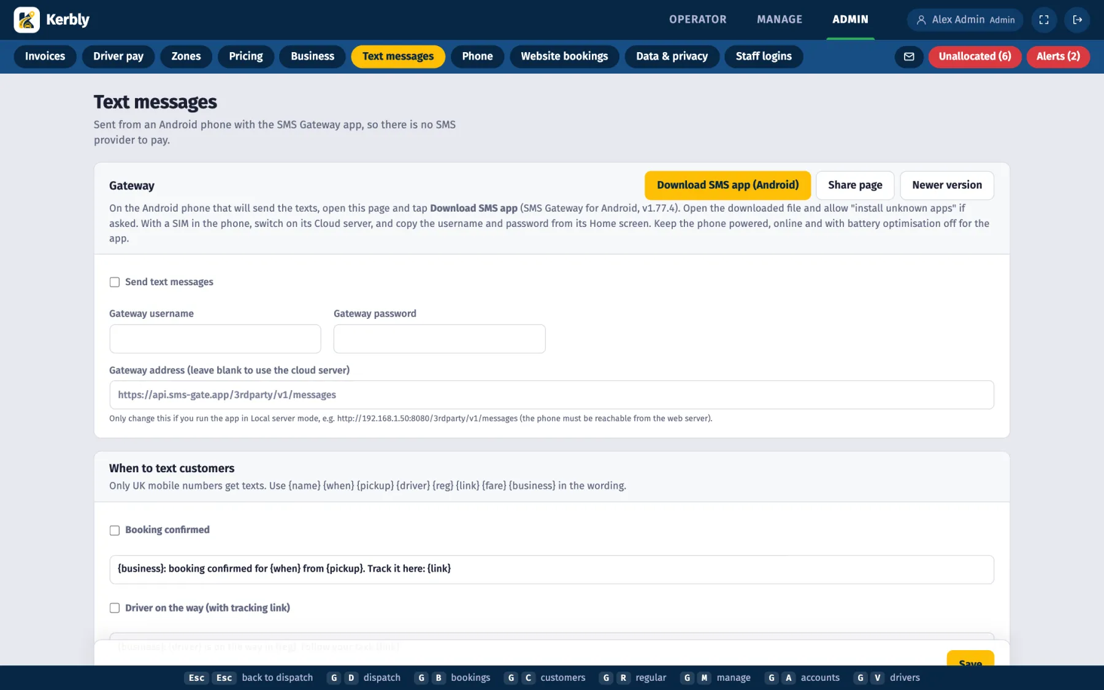This screenshot has height=690, width=1104.
Task: Click the Gateway address input
Action: coord(551,395)
